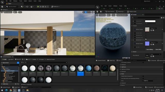Open the add-content quick menu in main toolbar
The image size is (165, 92).
click(22, 7)
